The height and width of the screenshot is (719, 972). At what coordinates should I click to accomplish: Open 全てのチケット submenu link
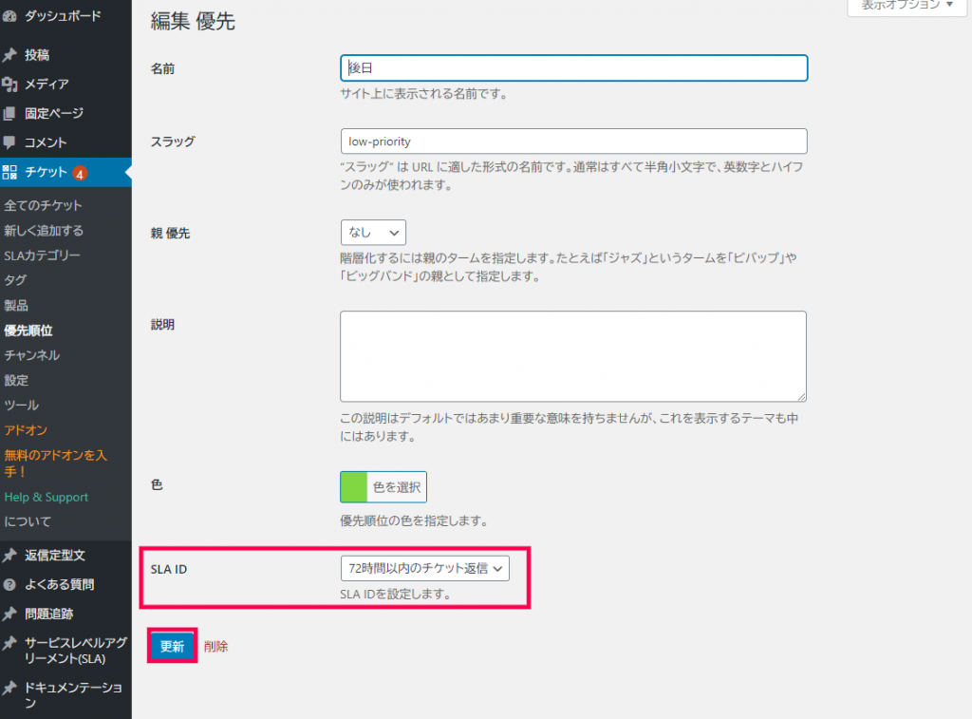pyautogui.click(x=44, y=205)
